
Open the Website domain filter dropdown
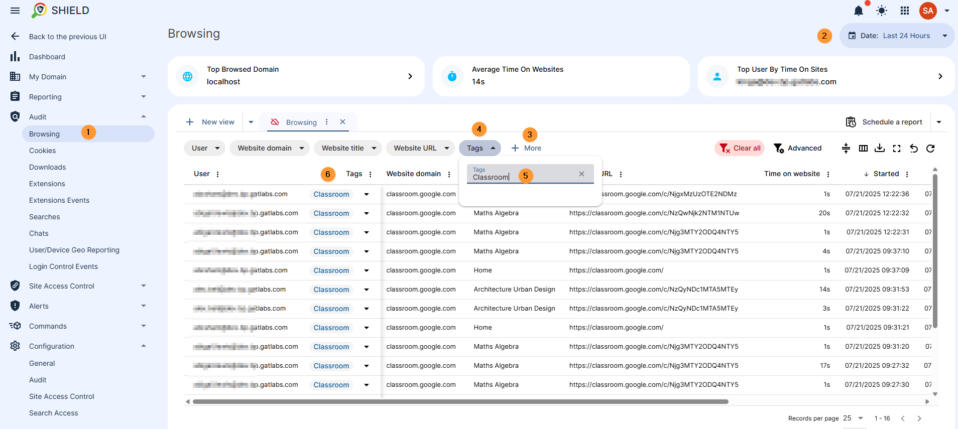269,148
